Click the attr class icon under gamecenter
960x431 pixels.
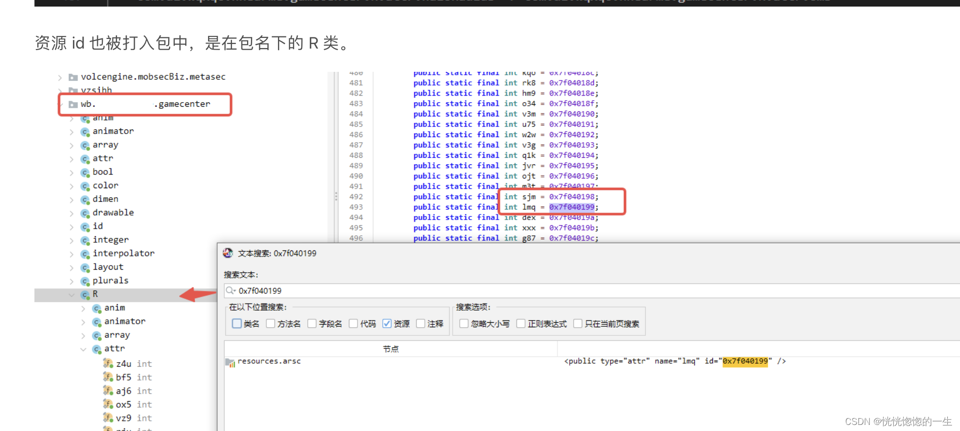click(85, 159)
